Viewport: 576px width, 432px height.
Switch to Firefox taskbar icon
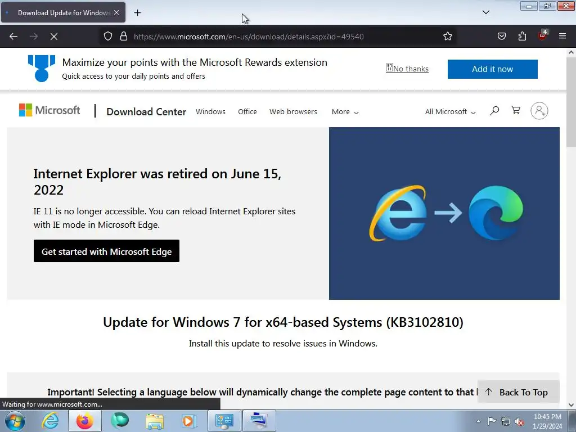84,421
